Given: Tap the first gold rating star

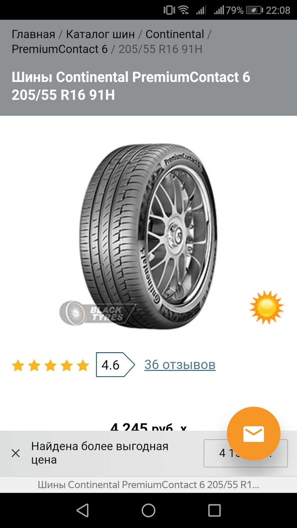Looking at the screenshot, I should pos(18,365).
